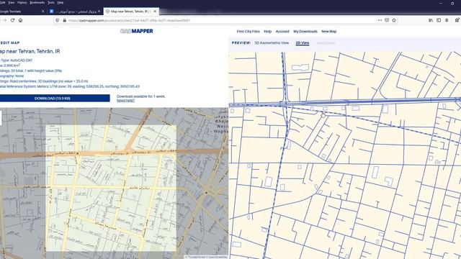The width and height of the screenshot is (461, 259).
Task: Click the DOWNLOAD (15.9 KB) button
Action: coord(55,98)
